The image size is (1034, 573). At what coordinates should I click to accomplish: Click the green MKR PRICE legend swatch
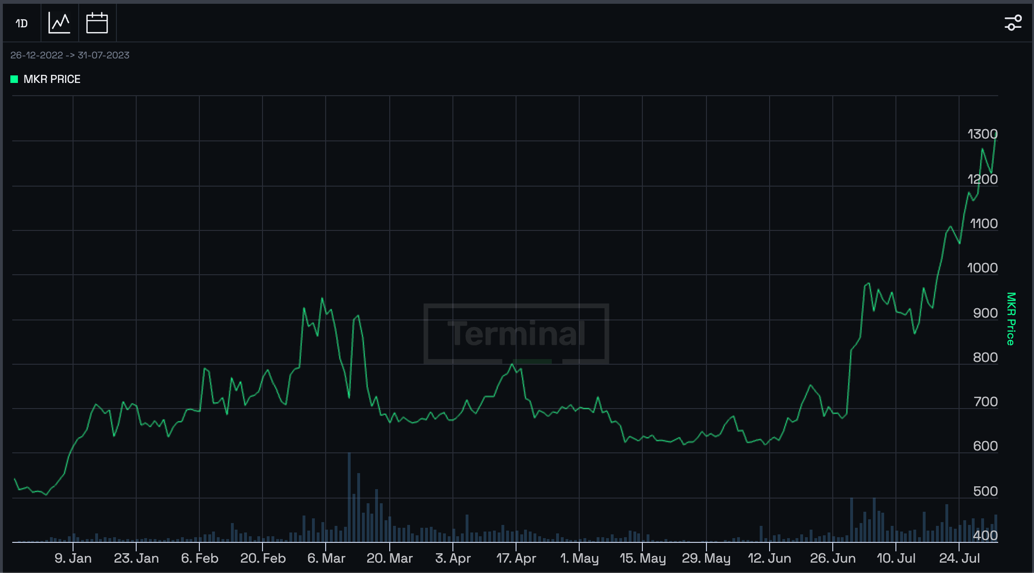[x=14, y=79]
